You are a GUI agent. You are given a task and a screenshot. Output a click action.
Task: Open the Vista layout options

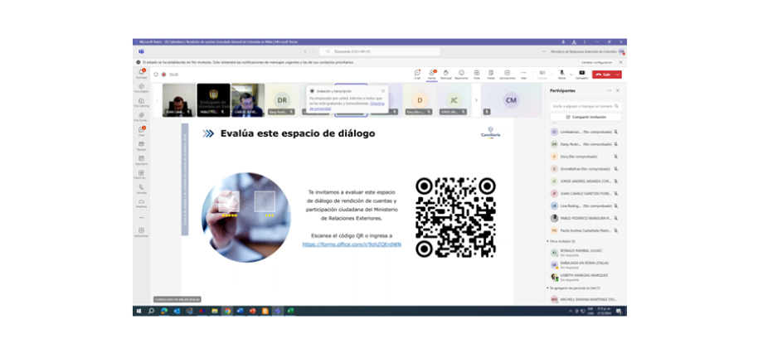[x=477, y=74]
